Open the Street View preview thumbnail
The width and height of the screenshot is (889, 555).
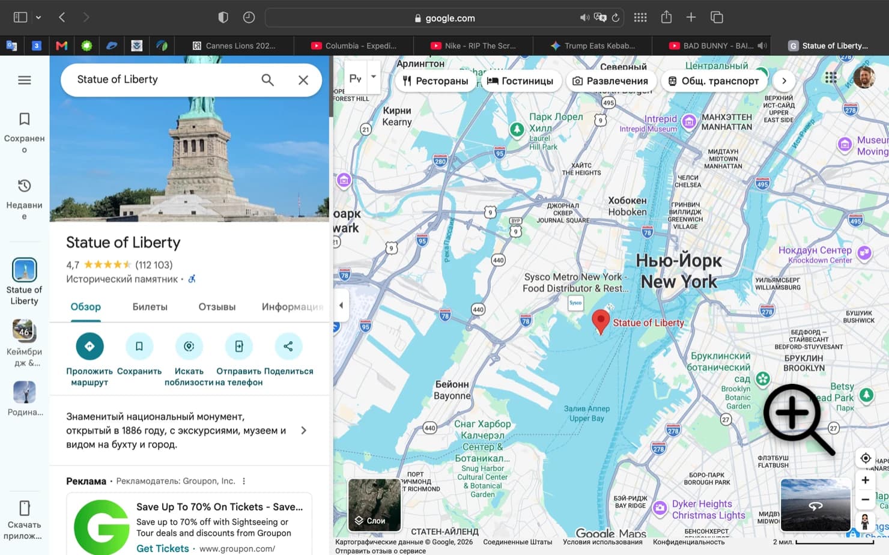coord(815,505)
